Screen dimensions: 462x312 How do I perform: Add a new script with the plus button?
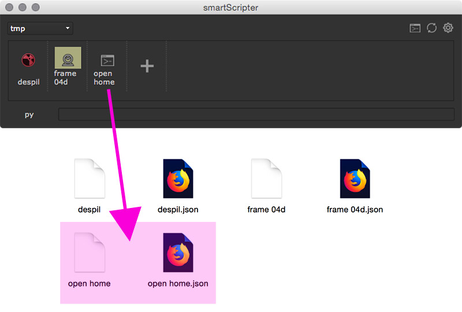pos(147,66)
